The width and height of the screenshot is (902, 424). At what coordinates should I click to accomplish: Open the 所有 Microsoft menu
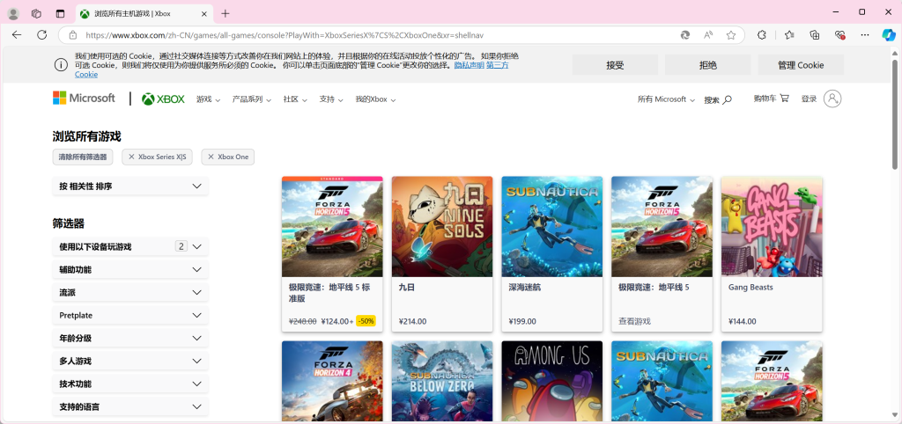pyautogui.click(x=666, y=99)
